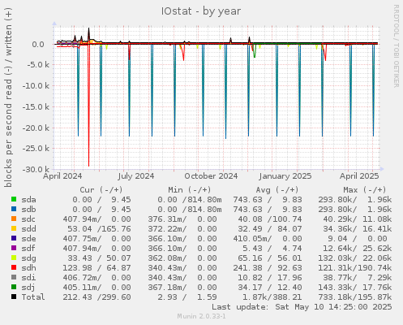Click the sdf legend label
The height and width of the screenshot is (325, 403).
point(28,249)
